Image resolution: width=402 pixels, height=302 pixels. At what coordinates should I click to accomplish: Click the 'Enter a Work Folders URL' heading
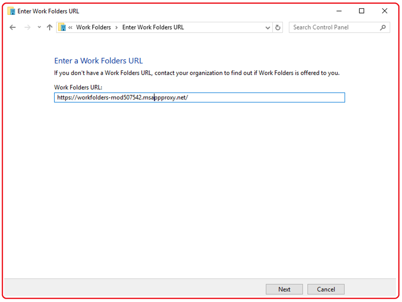coord(99,61)
